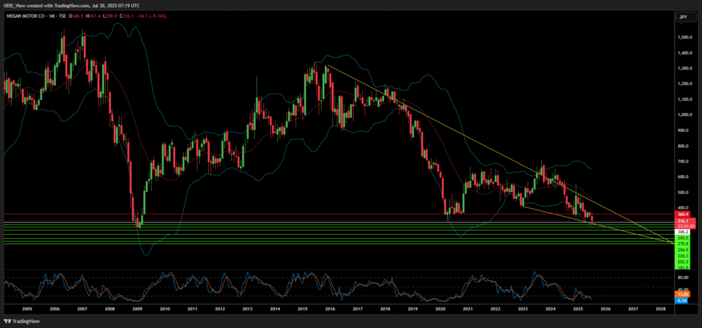The width and height of the screenshot is (702, 328).
Task: Select the 316.1 current price label
Action: (x=682, y=221)
